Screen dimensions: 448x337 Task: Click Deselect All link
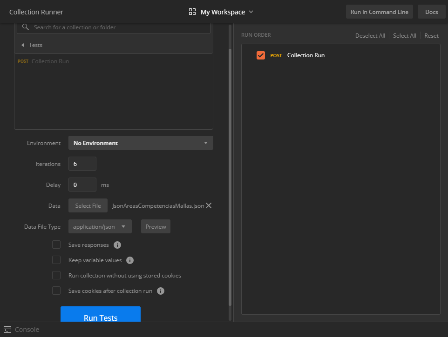coord(370,36)
